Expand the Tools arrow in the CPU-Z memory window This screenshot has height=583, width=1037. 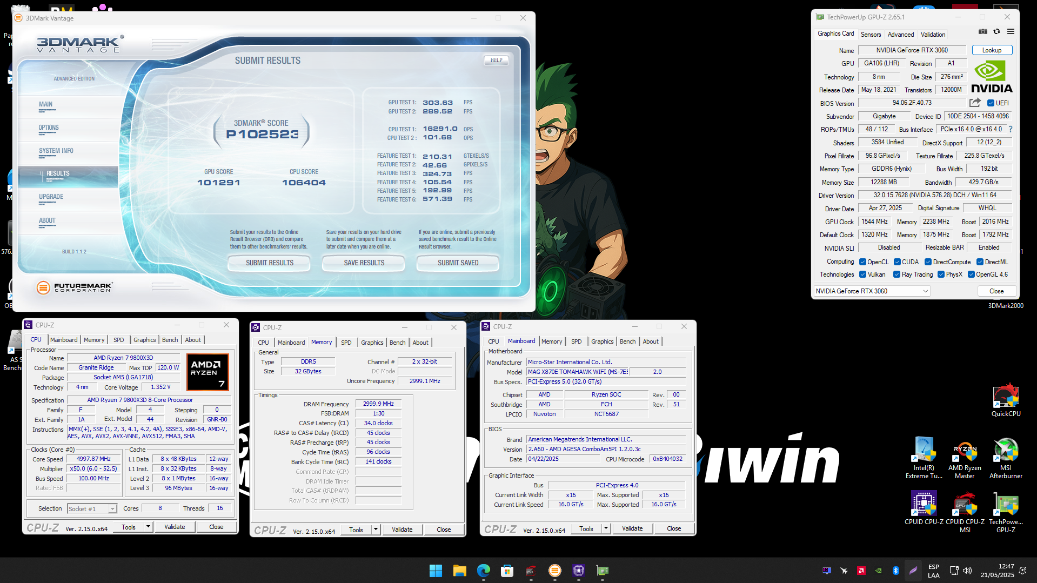pyautogui.click(x=376, y=530)
